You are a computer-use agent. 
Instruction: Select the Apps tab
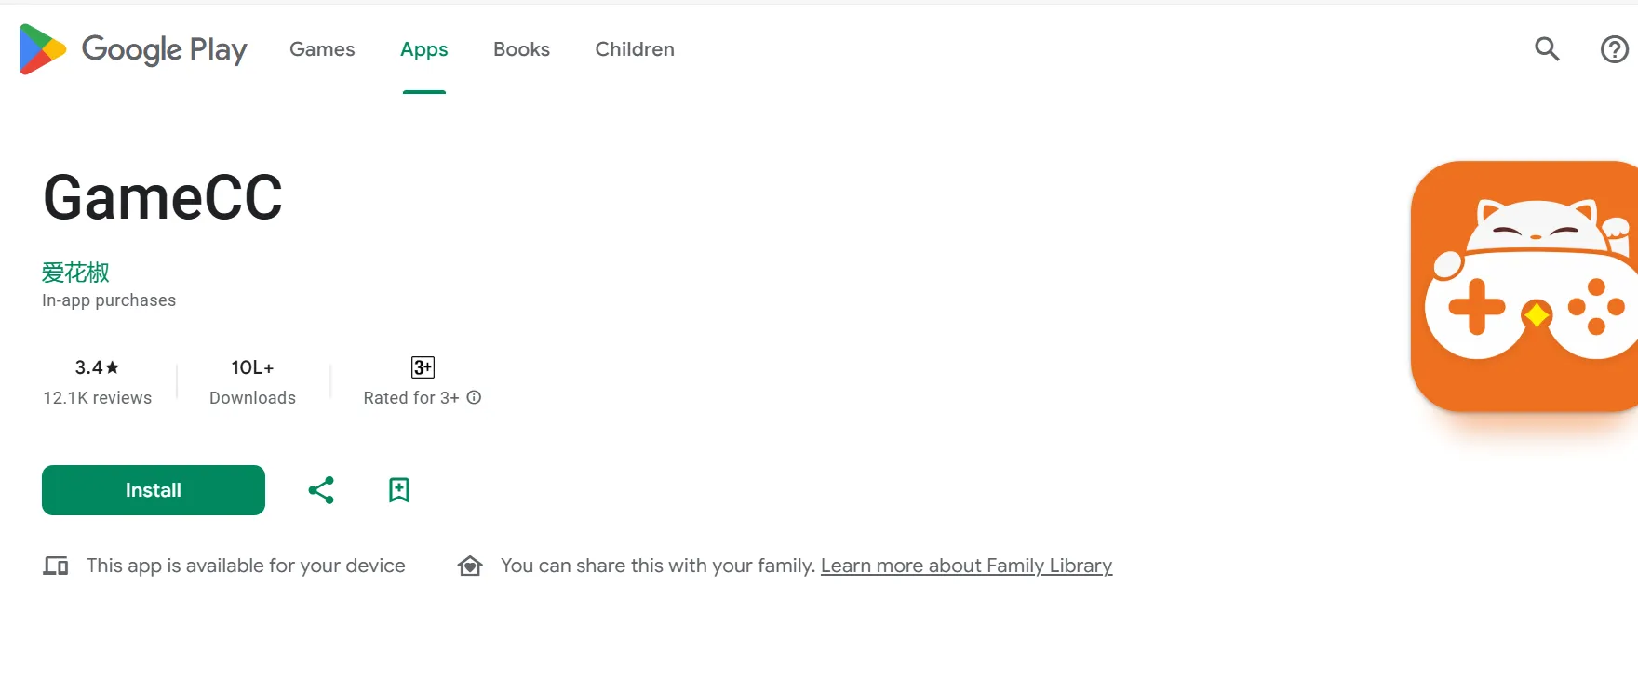click(424, 49)
